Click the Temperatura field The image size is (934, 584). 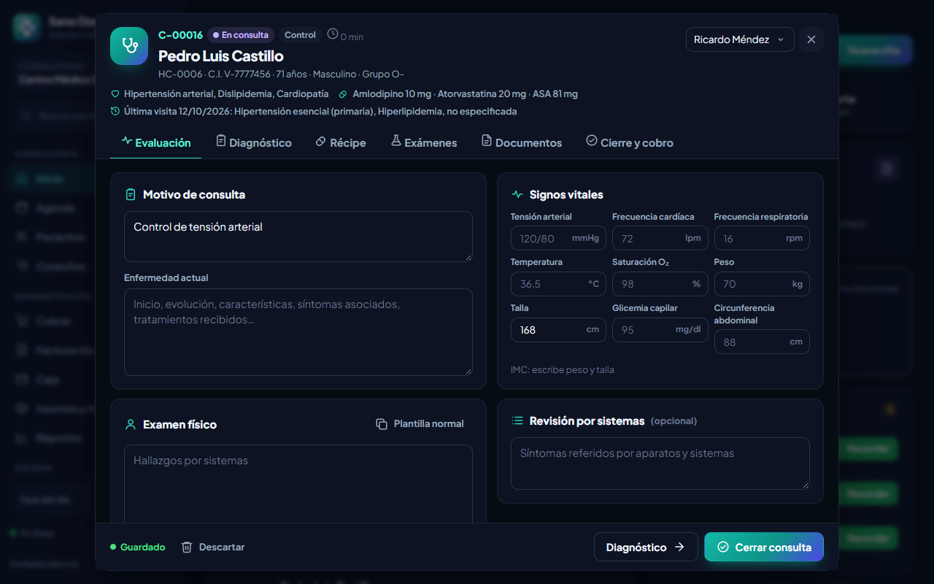tap(558, 284)
